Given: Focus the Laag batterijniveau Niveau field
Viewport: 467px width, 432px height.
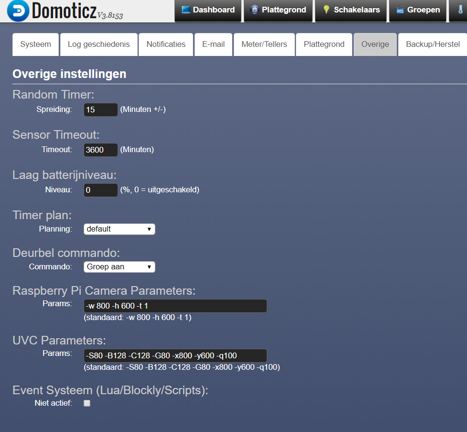Looking at the screenshot, I should click(x=100, y=190).
